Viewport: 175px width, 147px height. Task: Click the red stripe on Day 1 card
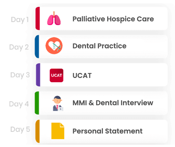click(38, 18)
